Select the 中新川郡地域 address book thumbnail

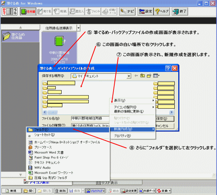coord(59,48)
